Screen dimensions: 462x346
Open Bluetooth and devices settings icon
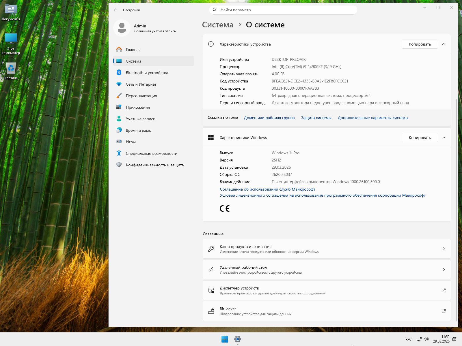pos(119,73)
